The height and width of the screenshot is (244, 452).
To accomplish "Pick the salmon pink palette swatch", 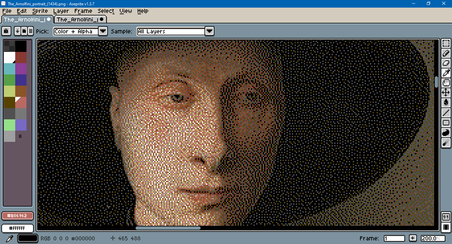I will pos(21,102).
